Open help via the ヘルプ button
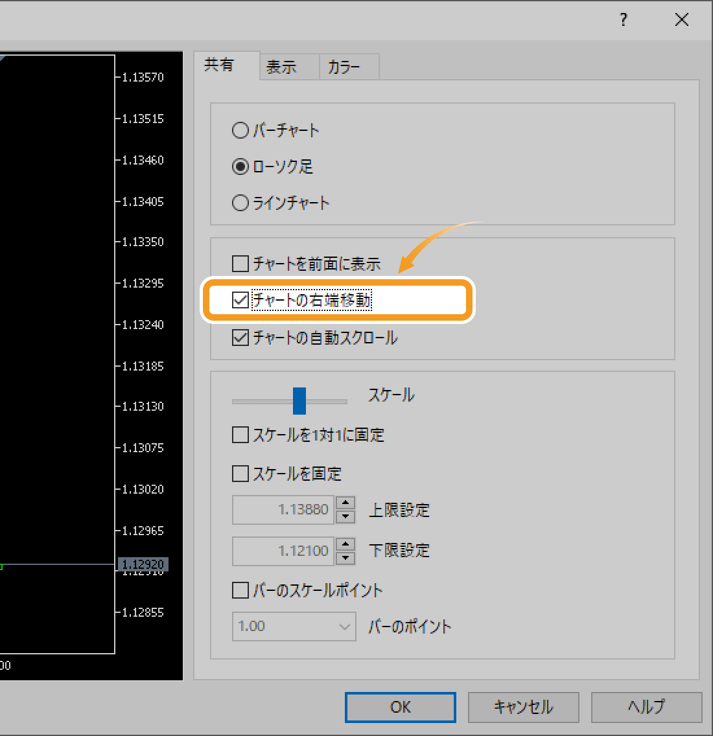 point(646,707)
